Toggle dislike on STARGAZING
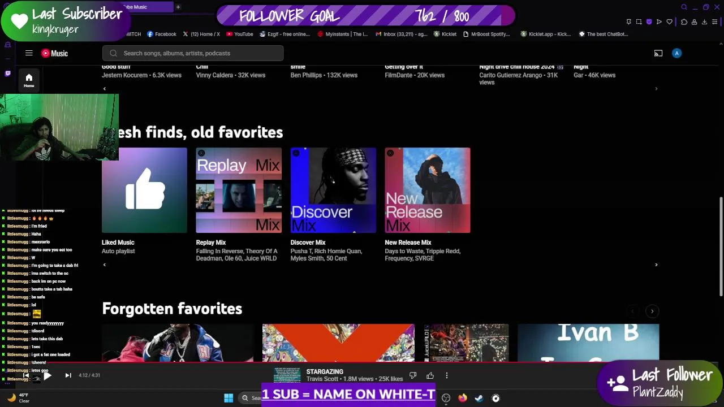This screenshot has height=407, width=724. 413,375
